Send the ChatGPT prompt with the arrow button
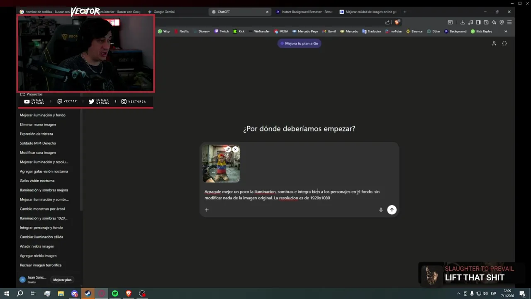Image resolution: width=531 pixels, height=299 pixels. tap(392, 210)
